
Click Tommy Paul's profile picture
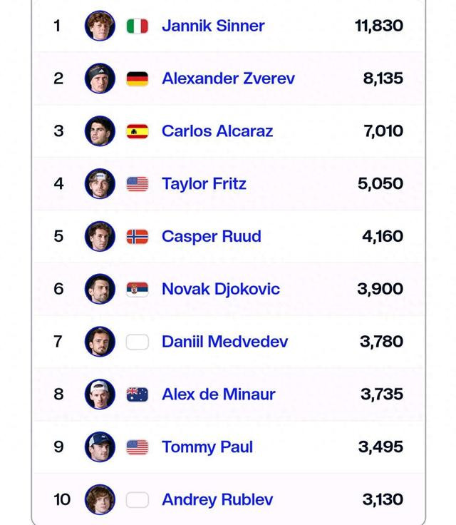coord(100,447)
